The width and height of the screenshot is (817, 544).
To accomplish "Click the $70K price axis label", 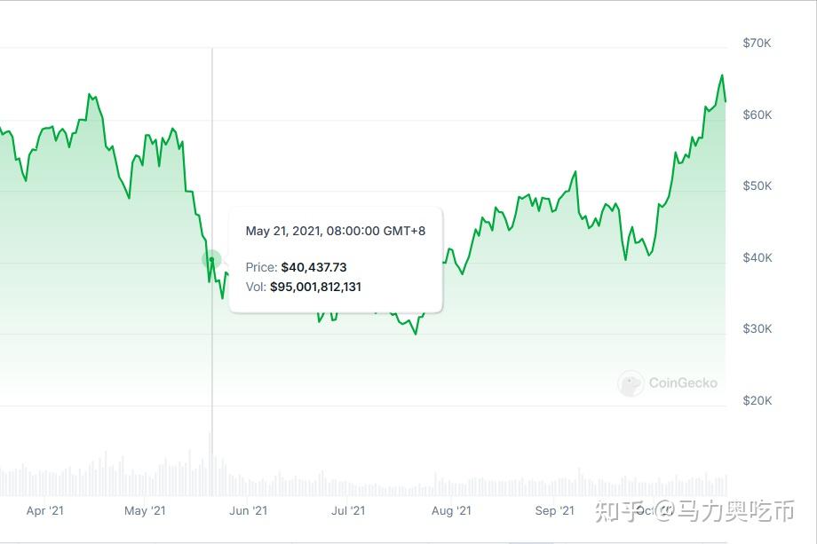I will click(758, 43).
